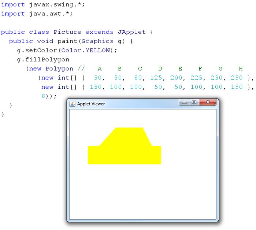
Task: Click the 'import javax.swing.*;' code line
Action: coord(43,4)
